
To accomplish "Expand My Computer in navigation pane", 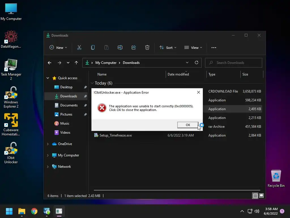I will pos(48,155).
